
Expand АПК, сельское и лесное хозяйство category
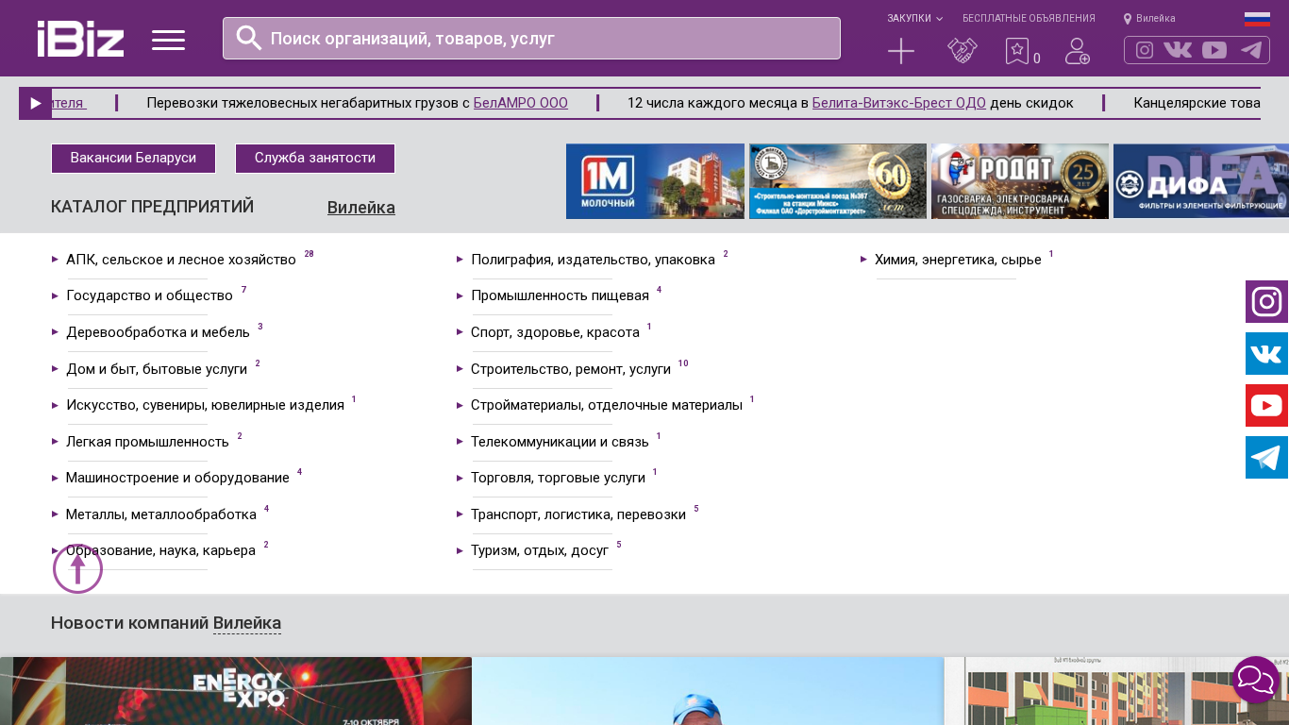[x=181, y=260]
